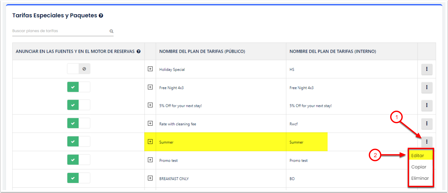Enable advertising toggle for Holiday Special
Image resolution: width=448 pixels, height=193 pixels.
point(79,69)
